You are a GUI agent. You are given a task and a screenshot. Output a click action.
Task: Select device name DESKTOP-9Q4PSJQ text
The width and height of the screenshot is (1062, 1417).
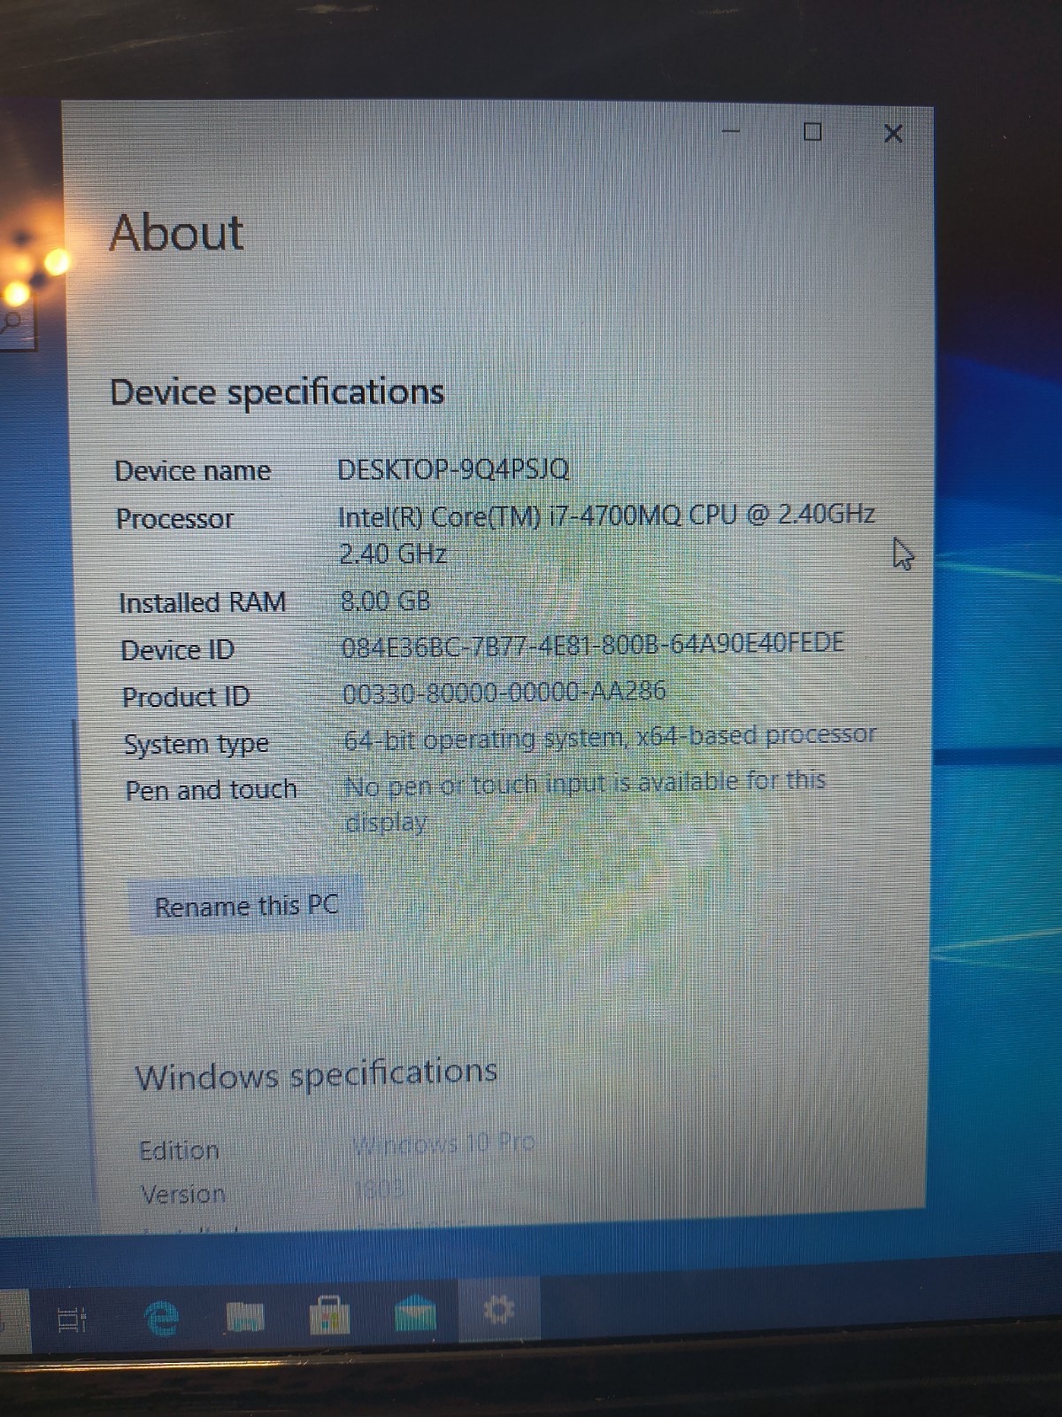tap(453, 468)
